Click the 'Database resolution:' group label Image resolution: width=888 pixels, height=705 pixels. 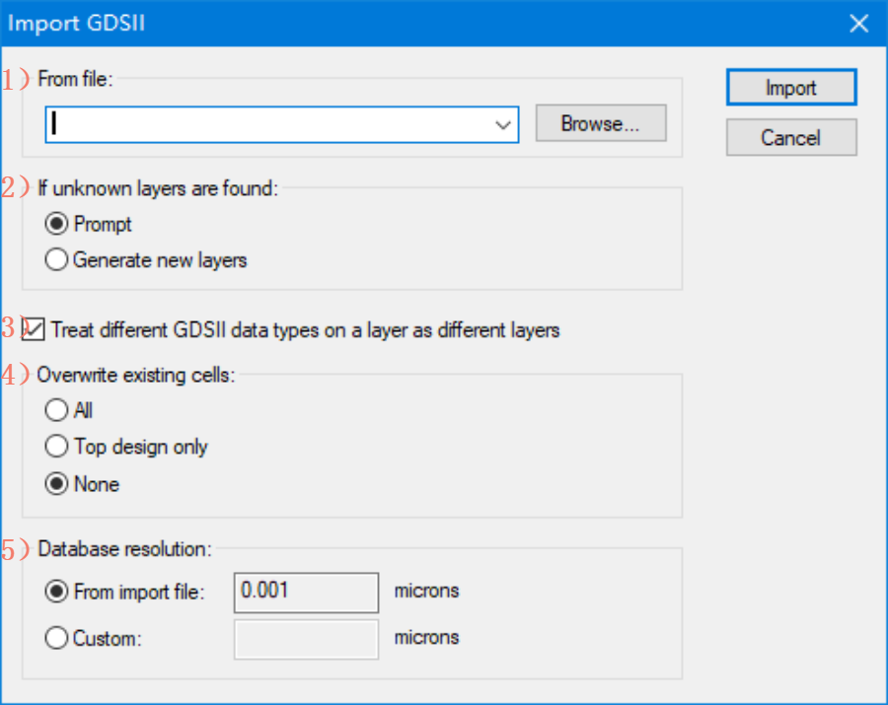124,548
